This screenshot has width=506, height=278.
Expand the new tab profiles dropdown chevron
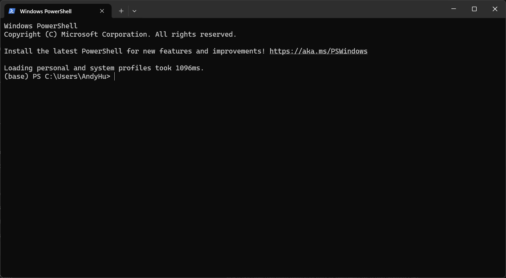click(x=134, y=11)
